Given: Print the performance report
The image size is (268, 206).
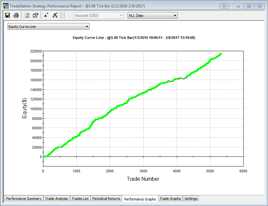Looking at the screenshot, I should coord(16,15).
